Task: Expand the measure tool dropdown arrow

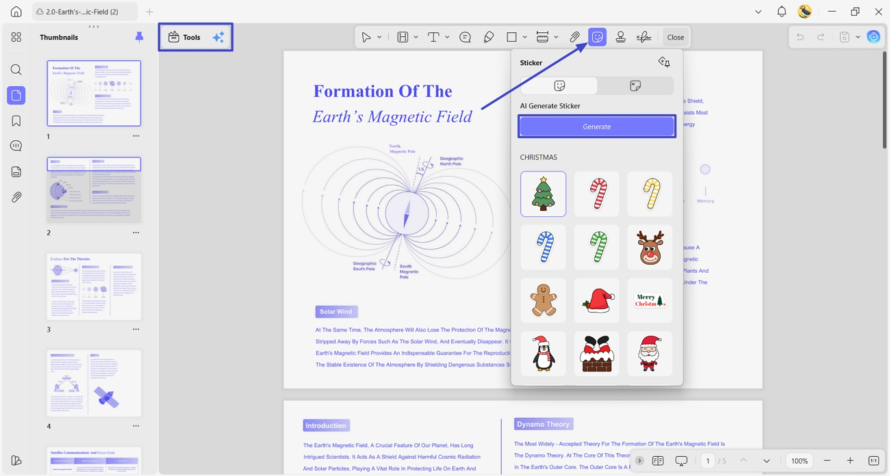Action: tap(556, 37)
